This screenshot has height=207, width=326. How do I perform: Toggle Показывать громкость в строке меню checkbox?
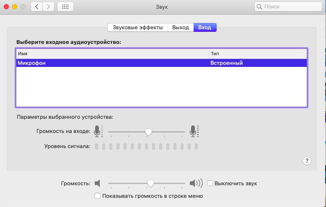pos(98,196)
